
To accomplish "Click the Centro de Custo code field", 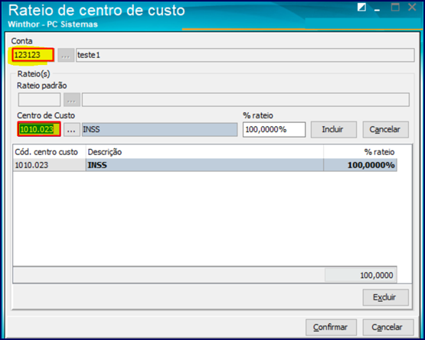I will pyautogui.click(x=39, y=129).
